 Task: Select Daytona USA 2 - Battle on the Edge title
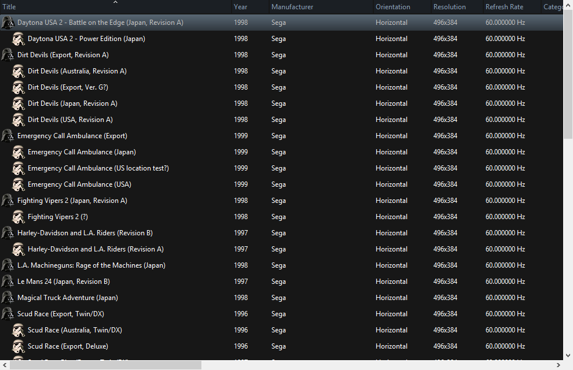(x=100, y=23)
